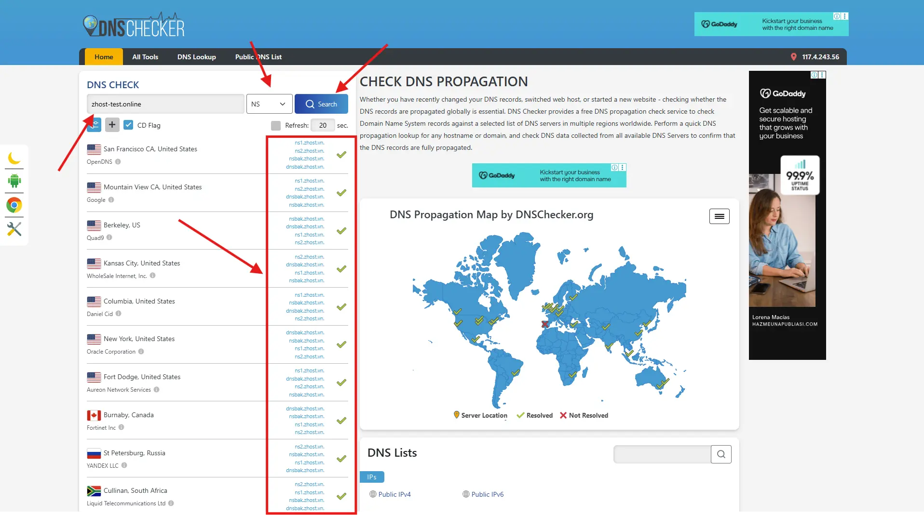Click the GoDaddy banner ad at top right
The width and height of the screenshot is (924, 515).
point(771,24)
